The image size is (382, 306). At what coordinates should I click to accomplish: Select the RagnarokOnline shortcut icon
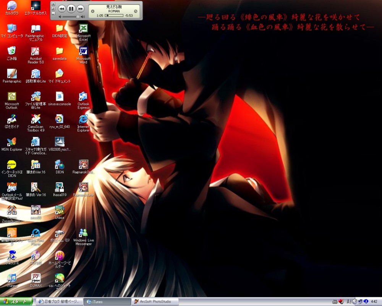click(x=83, y=167)
